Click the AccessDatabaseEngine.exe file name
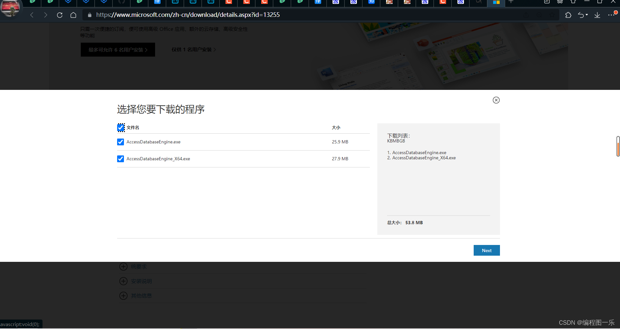Image resolution: width=620 pixels, height=329 pixels. 153,142
